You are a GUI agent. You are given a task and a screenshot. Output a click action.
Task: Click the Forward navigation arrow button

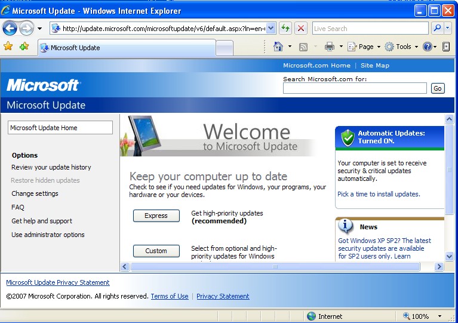[27, 29]
